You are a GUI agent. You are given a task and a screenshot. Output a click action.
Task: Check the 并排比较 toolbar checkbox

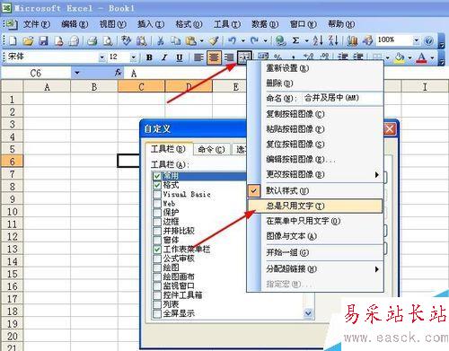[157, 231]
